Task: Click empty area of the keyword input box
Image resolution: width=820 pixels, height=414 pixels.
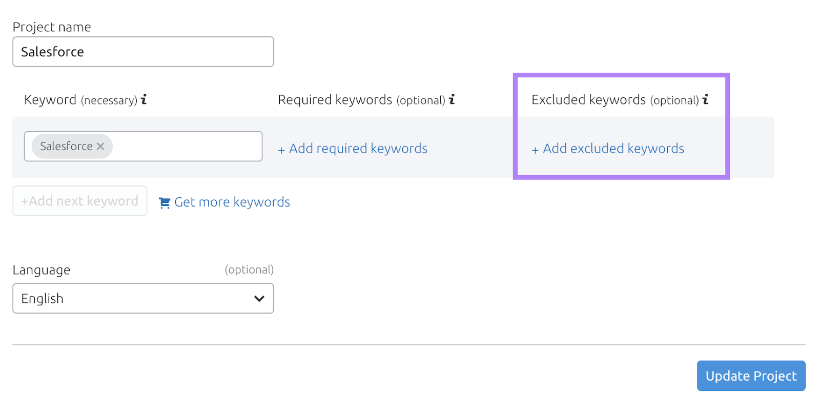Action: click(x=187, y=147)
